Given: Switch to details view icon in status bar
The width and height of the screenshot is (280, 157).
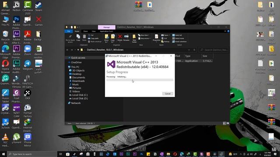Looking at the screenshot, I should (x=224, y=123).
